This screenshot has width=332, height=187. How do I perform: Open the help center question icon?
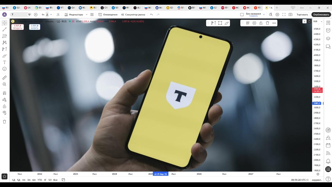click(x=328, y=179)
